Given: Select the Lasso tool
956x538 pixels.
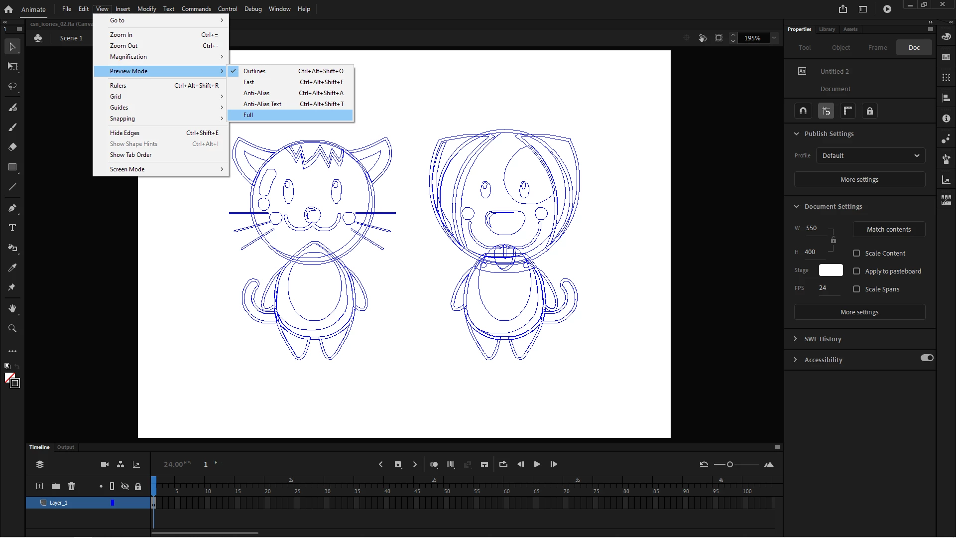Looking at the screenshot, I should point(12,87).
